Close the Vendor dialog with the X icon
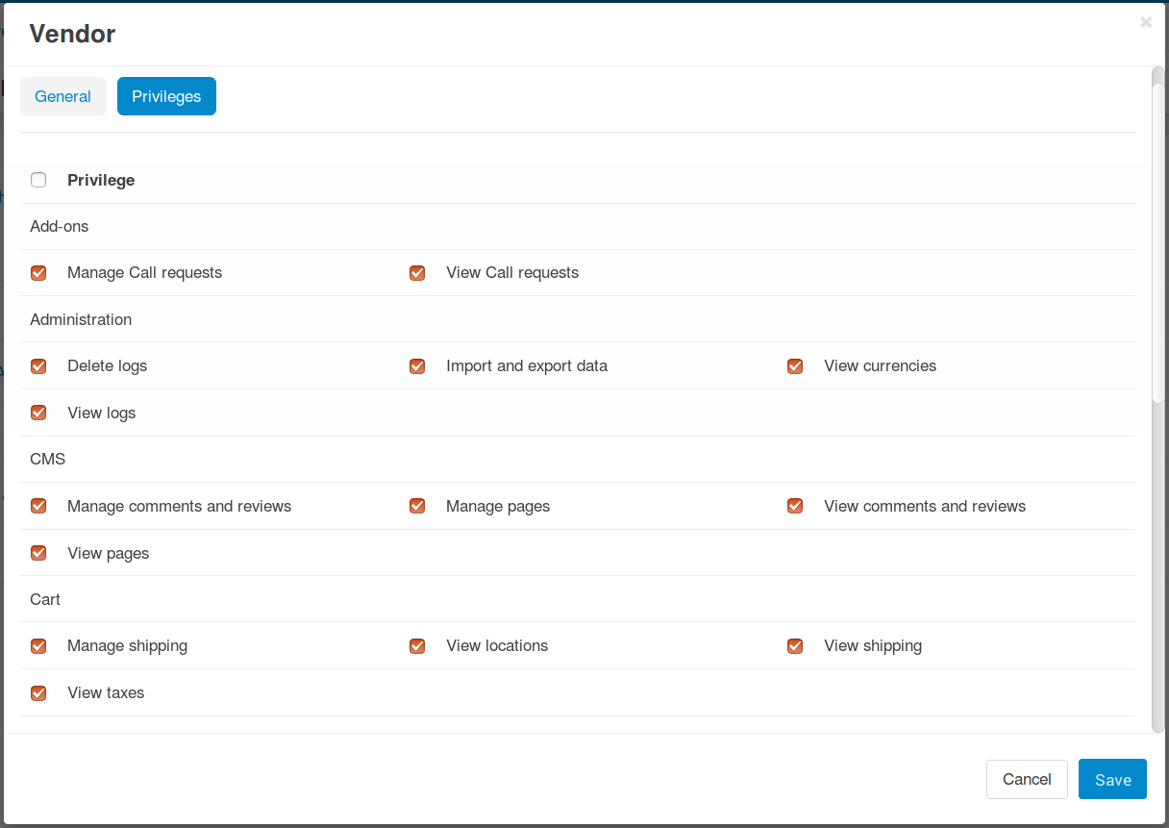Image resolution: width=1169 pixels, height=828 pixels. pyautogui.click(x=1146, y=22)
